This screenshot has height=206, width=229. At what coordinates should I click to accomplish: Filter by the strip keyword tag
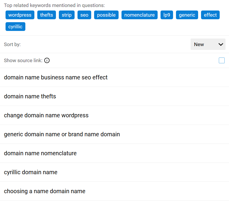(x=67, y=15)
